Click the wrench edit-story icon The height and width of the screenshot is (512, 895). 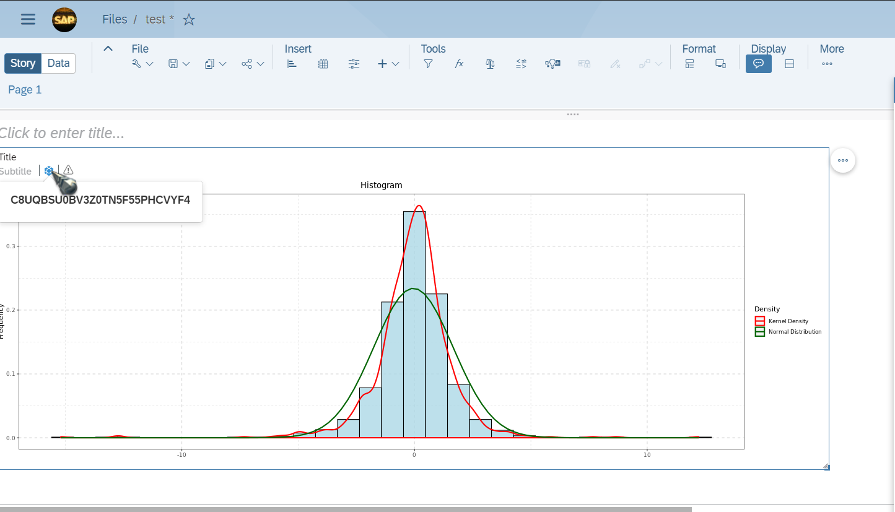[137, 63]
